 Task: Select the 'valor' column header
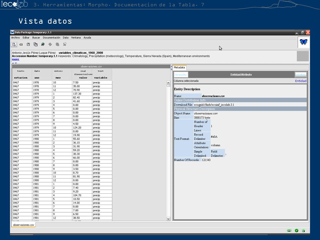click(x=83, y=78)
